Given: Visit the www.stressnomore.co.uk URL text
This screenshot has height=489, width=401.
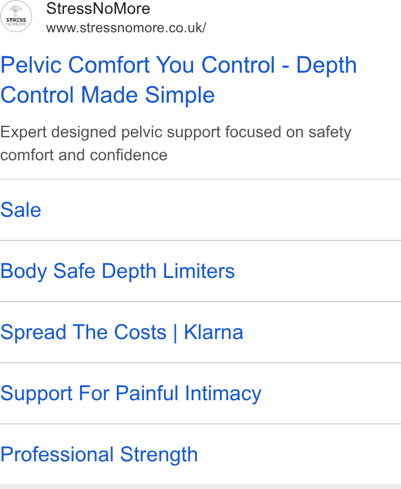Looking at the screenshot, I should coord(126,28).
